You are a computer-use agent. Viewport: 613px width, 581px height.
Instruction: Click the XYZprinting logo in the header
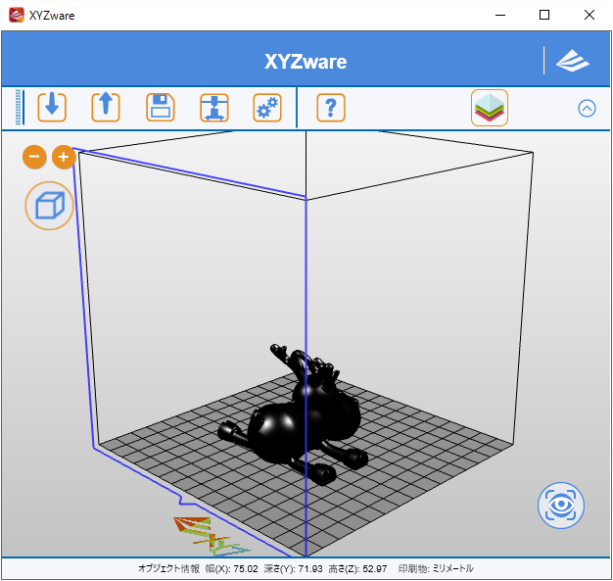(x=572, y=61)
